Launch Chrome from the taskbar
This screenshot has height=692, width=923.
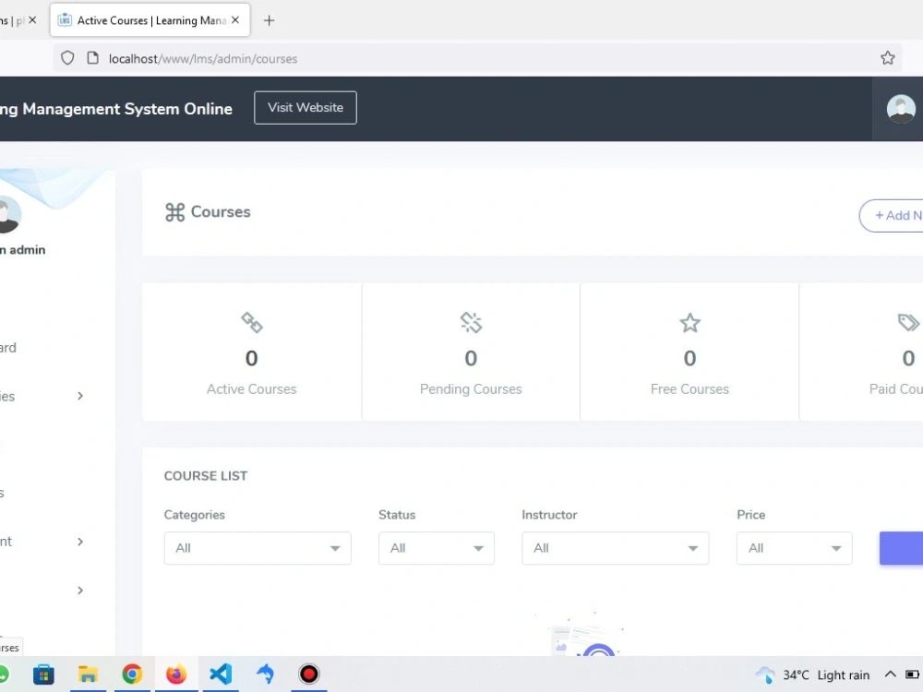point(132,674)
